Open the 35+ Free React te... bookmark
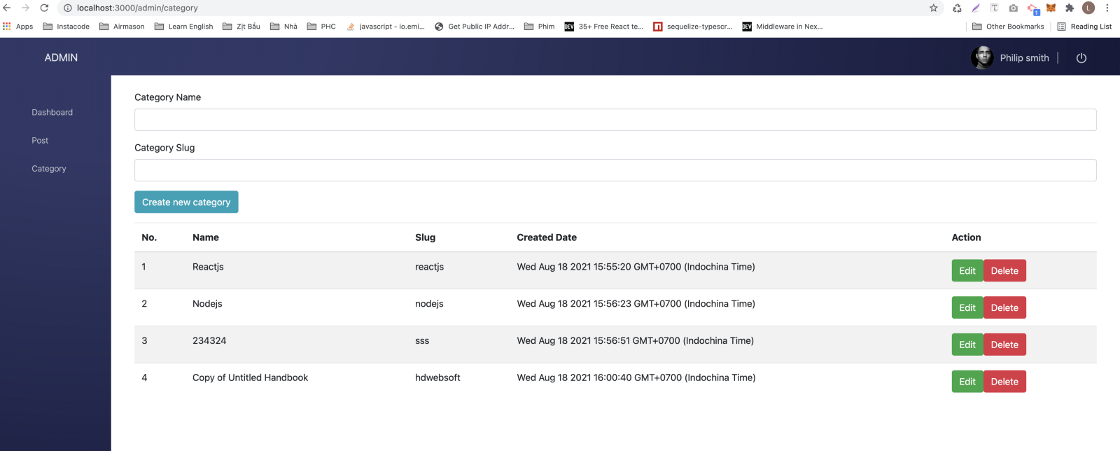Image resolution: width=1120 pixels, height=451 pixels. point(604,27)
